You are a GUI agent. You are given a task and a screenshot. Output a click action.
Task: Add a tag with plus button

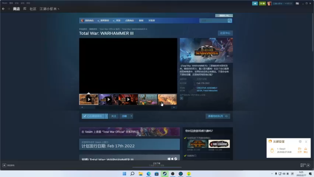[181, 98]
